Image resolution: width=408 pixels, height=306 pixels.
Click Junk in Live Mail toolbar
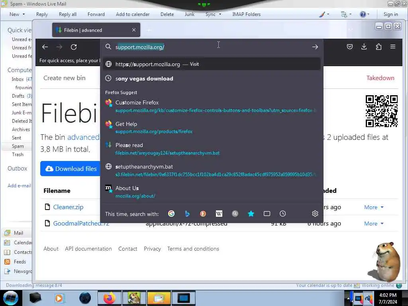click(189, 14)
